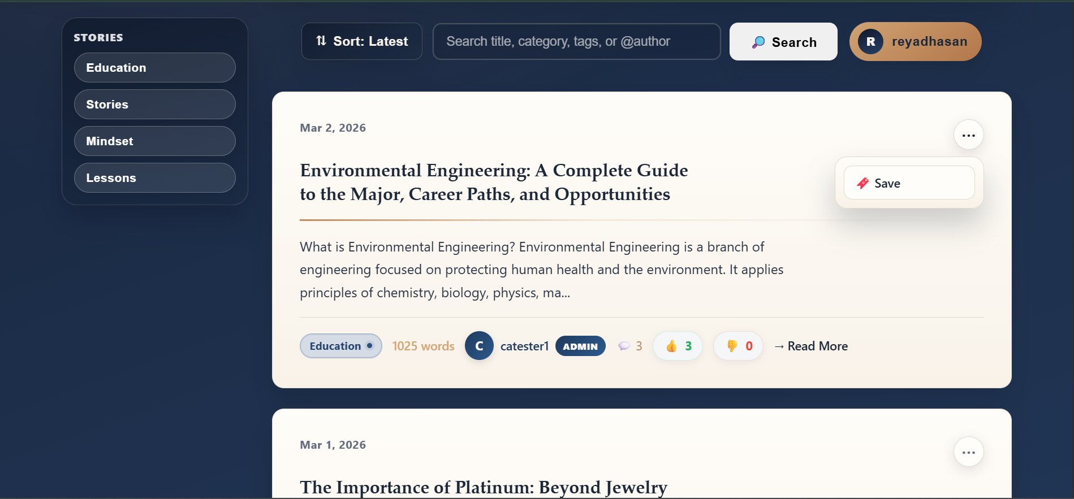The width and height of the screenshot is (1074, 499).
Task: Click the Stories sidebar category
Action: (154, 105)
